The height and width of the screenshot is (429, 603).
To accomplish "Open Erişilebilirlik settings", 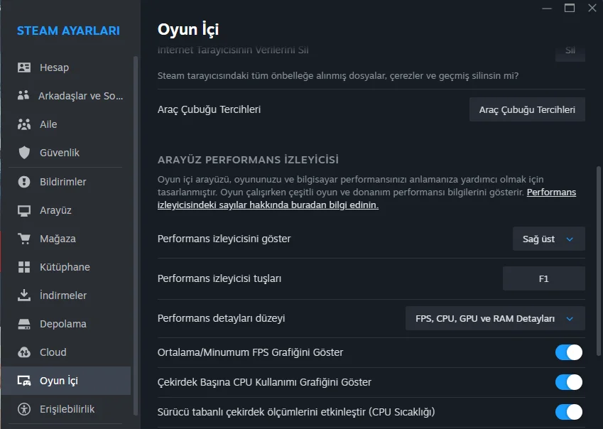I will click(66, 409).
